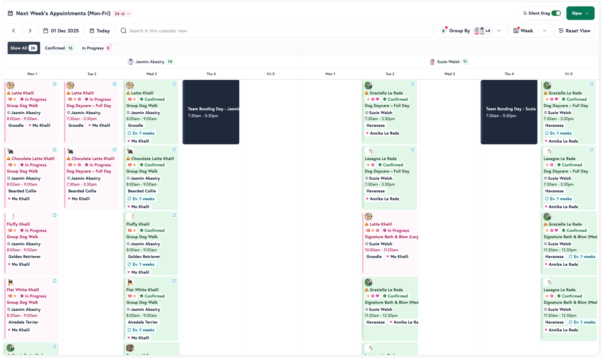Image resolution: width=602 pixels, height=358 pixels.
Task: Go to the next week with the right arrow
Action: [30, 31]
